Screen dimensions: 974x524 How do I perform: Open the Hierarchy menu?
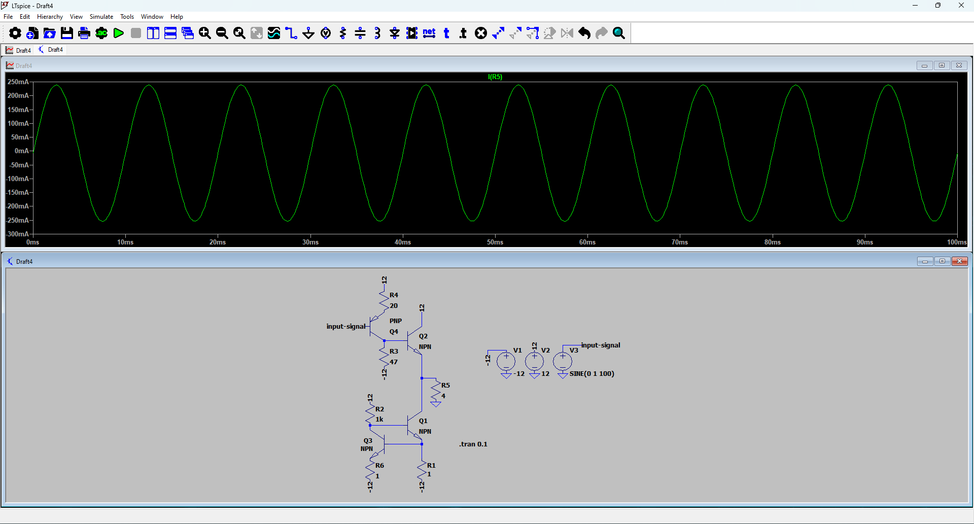(x=50, y=17)
